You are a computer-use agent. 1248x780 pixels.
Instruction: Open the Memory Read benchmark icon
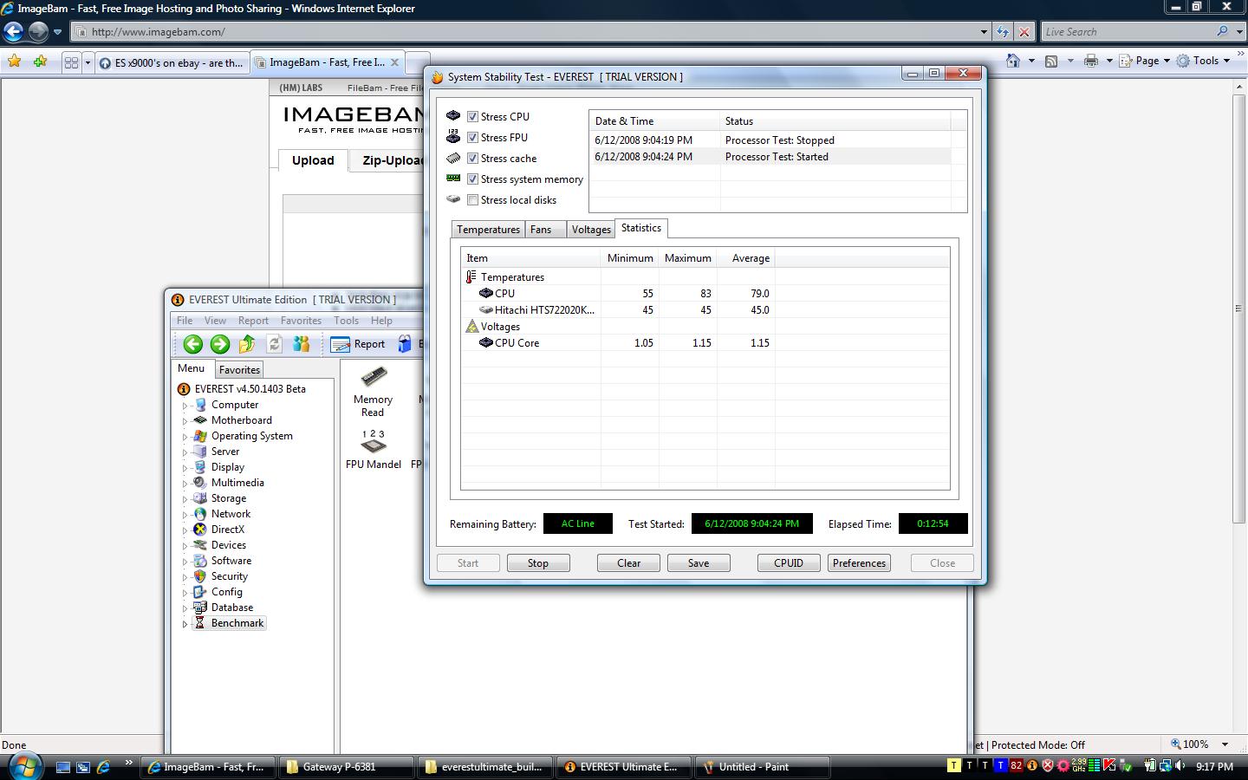373,392
